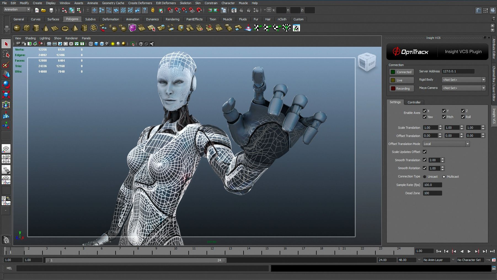Click the ViewCube in the viewport
Viewport: 497px width, 280px height.
tap(367, 62)
